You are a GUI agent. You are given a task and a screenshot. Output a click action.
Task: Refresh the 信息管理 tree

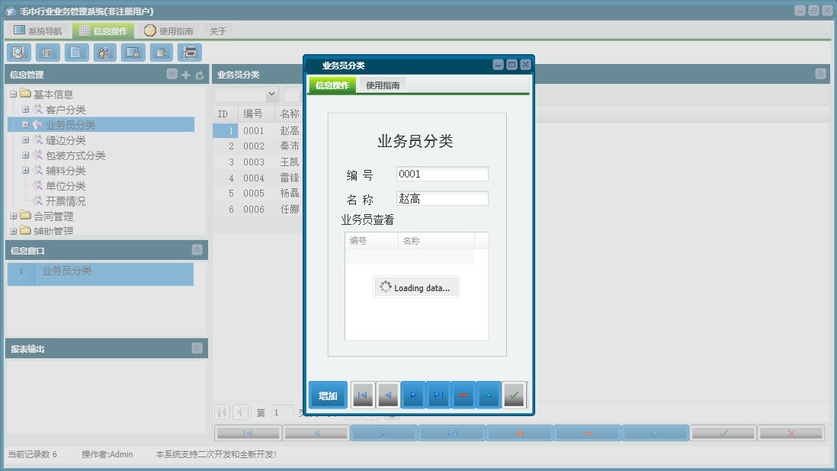200,75
